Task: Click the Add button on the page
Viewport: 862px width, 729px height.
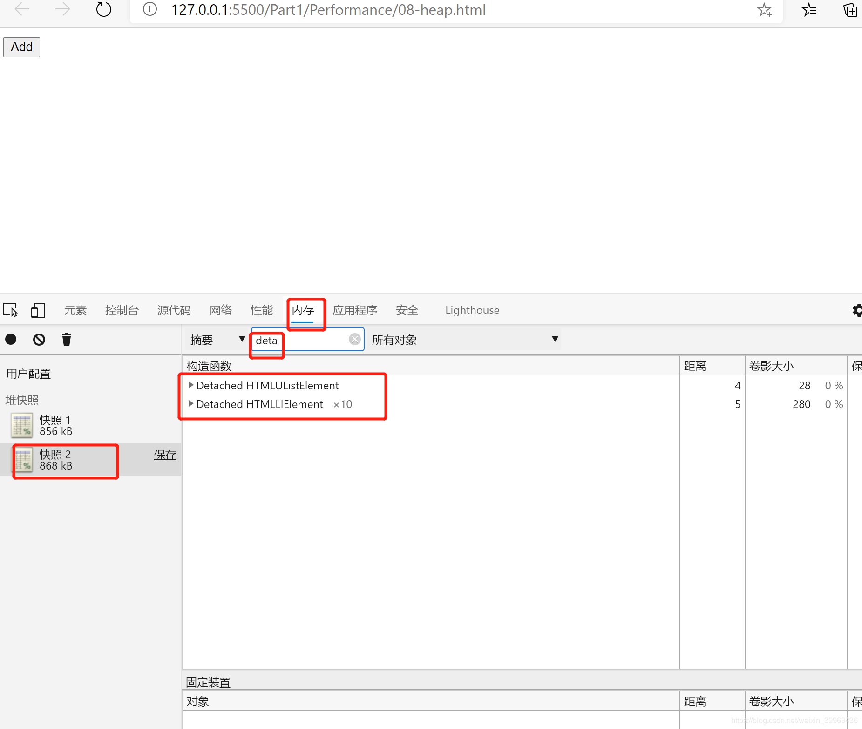Action: click(x=21, y=47)
